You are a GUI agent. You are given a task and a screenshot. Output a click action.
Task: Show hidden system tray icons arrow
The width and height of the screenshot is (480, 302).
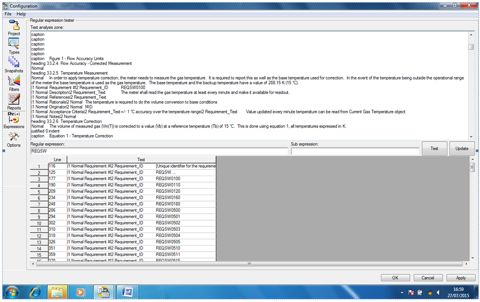(402, 293)
